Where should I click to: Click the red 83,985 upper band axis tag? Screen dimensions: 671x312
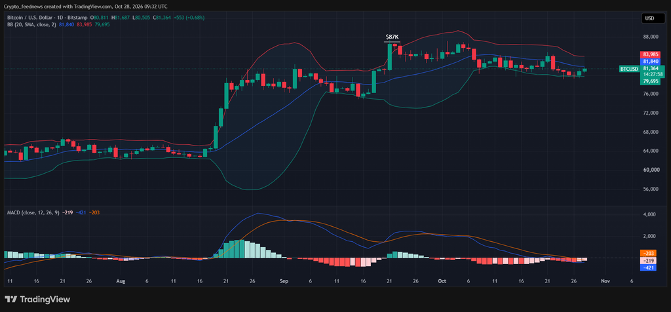651,54
